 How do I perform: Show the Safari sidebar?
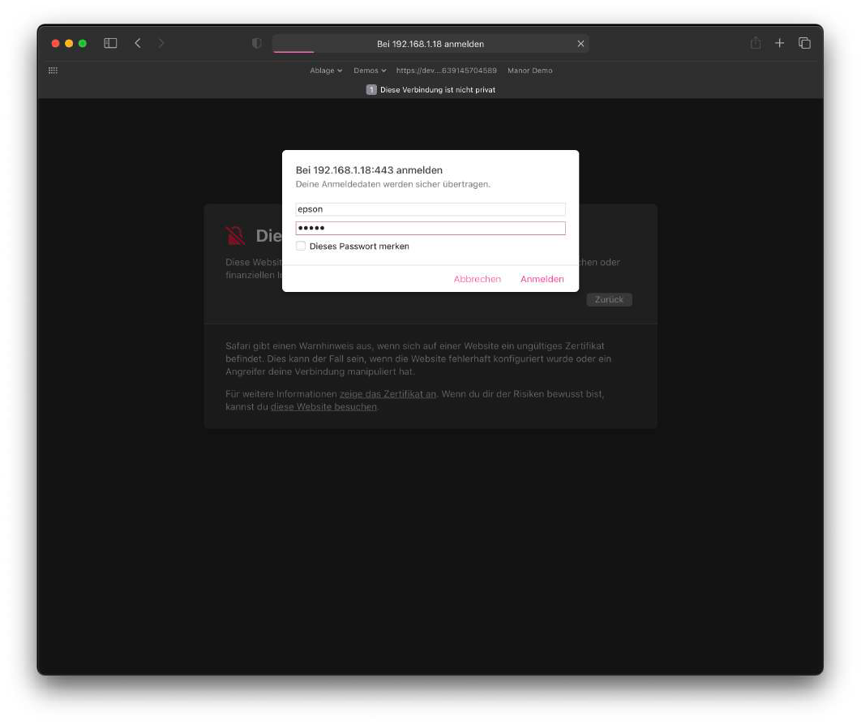110,43
